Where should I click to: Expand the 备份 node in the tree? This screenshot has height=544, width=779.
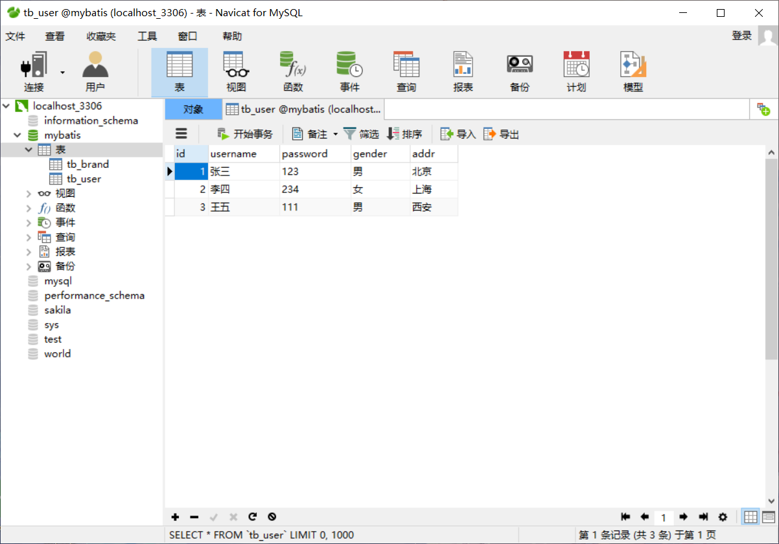point(29,266)
